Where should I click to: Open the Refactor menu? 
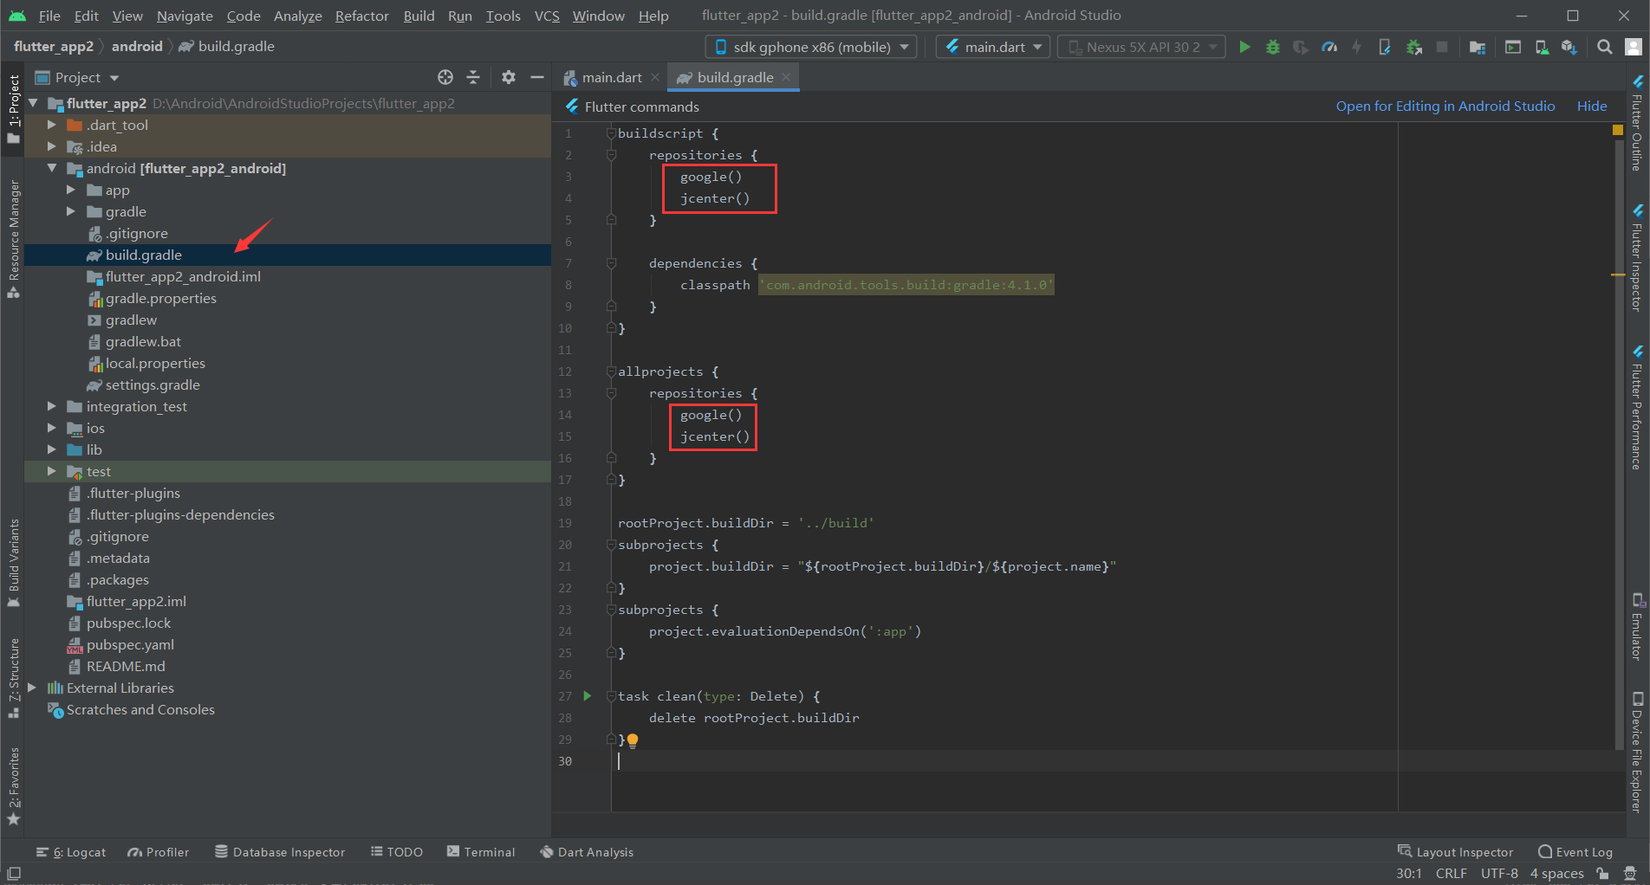(361, 16)
